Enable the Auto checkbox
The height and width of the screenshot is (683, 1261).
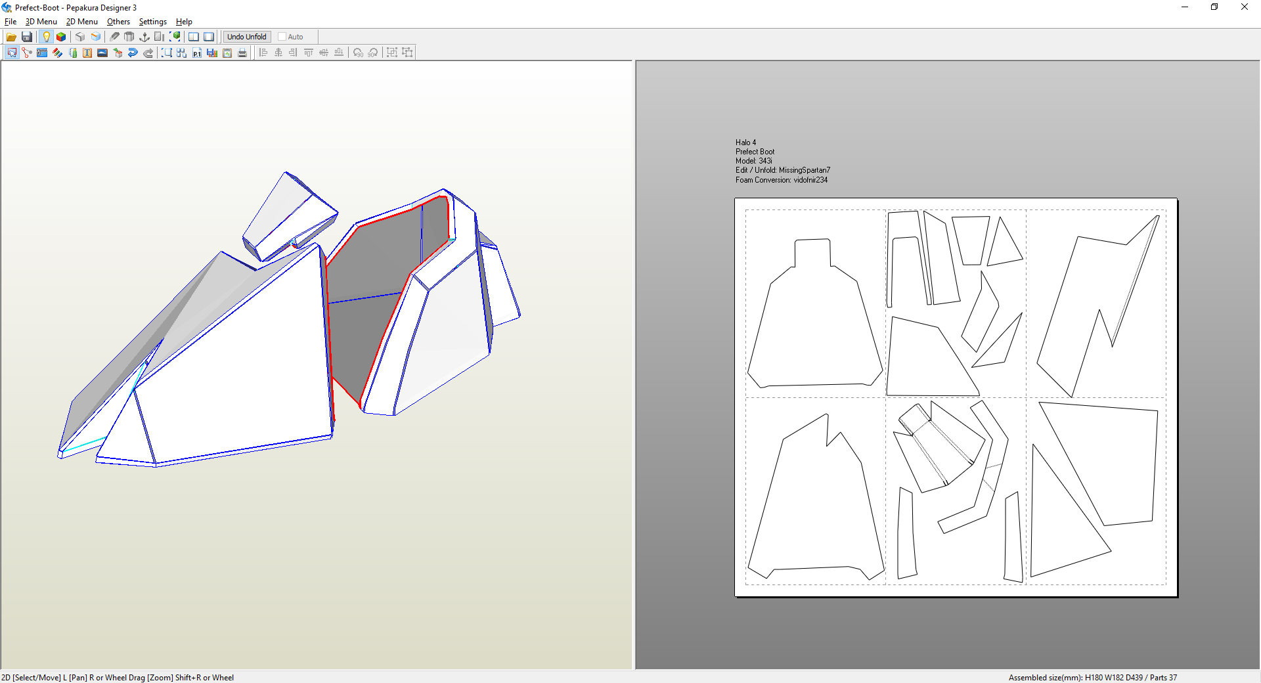coord(282,37)
